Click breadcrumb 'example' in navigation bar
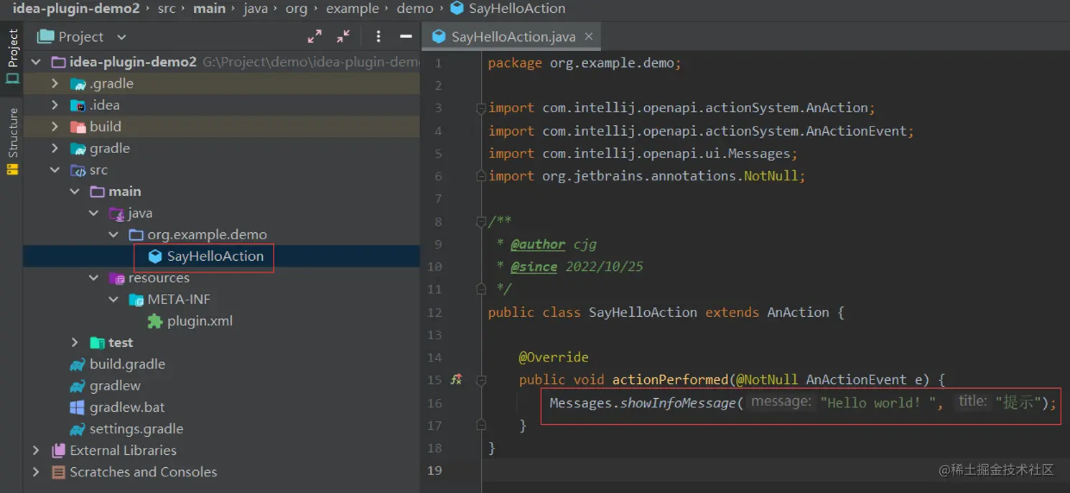This screenshot has width=1070, height=493. (x=353, y=9)
